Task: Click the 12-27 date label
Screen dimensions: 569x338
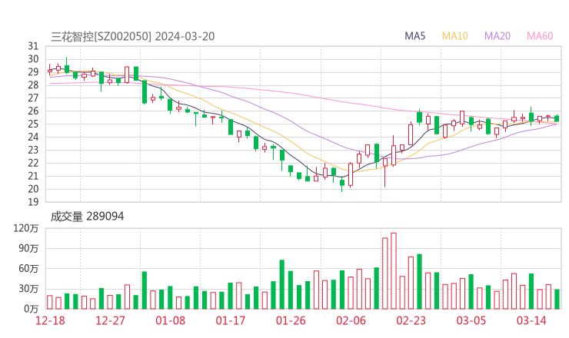Action: [110, 320]
